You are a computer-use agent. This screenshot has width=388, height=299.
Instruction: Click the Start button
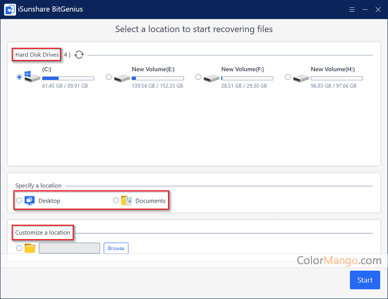point(365,280)
